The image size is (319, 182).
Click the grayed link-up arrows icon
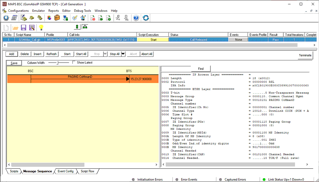click(118, 18)
